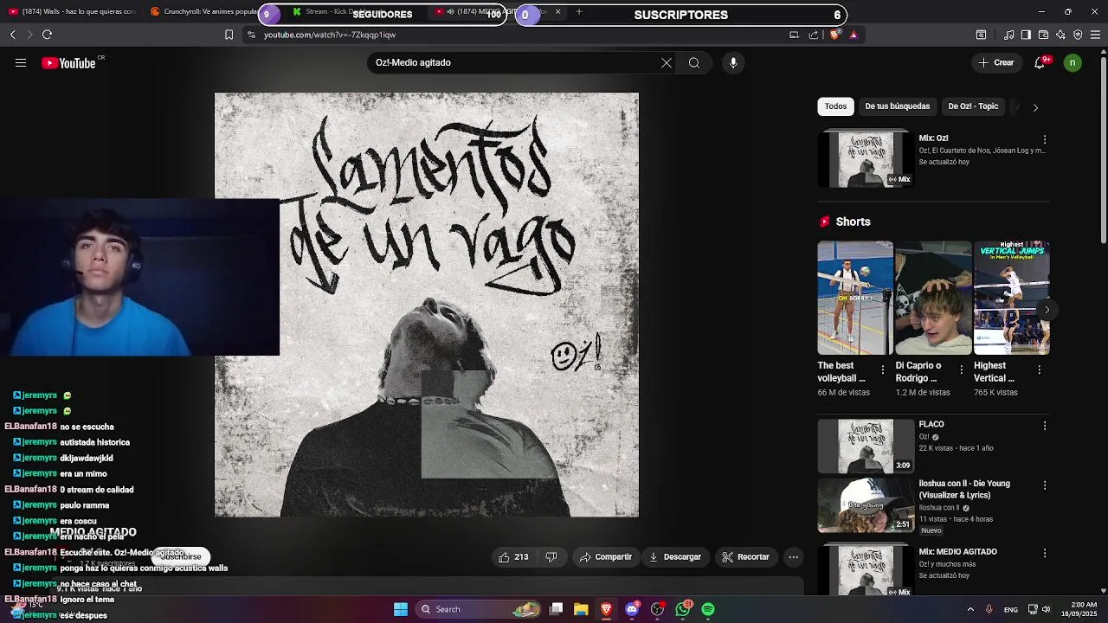Run search with the magnifier icon
Image resolution: width=1108 pixels, height=623 pixels.
(694, 62)
